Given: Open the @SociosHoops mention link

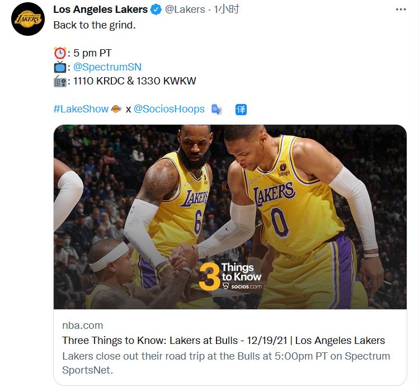Looking at the screenshot, I should [x=169, y=109].
